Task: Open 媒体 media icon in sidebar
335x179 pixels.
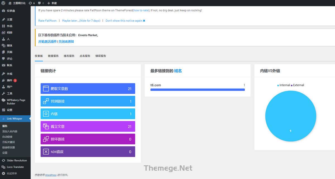Action: 3,45
